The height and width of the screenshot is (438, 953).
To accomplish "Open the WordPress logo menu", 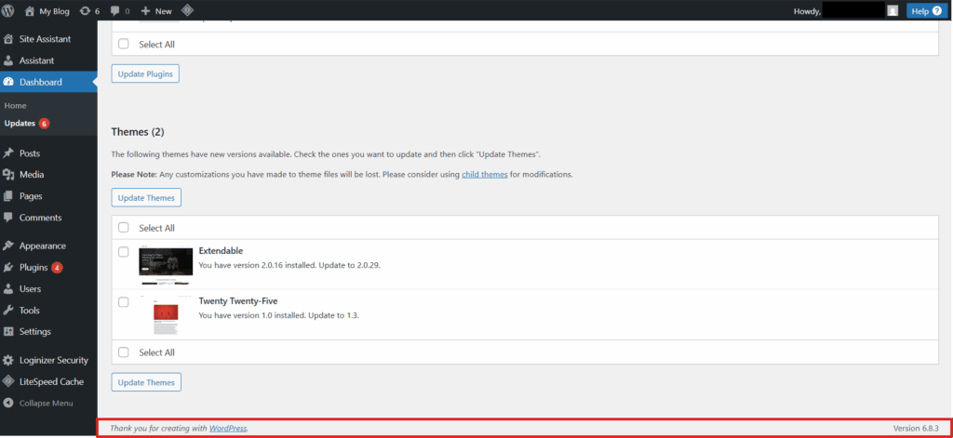I will tap(9, 10).
